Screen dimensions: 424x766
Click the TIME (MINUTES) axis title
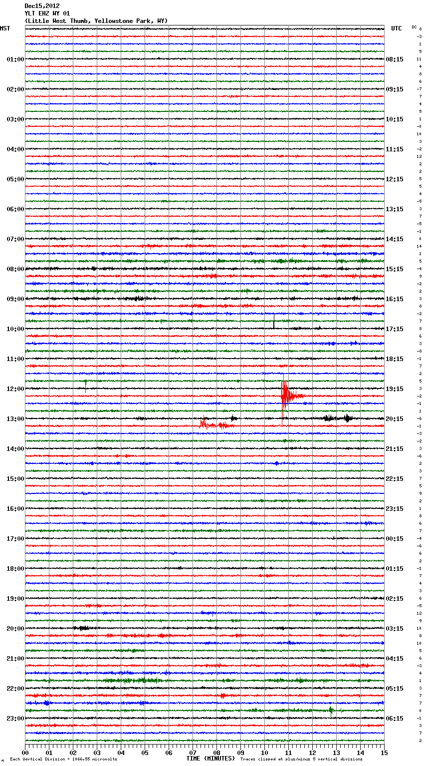[x=211, y=759]
